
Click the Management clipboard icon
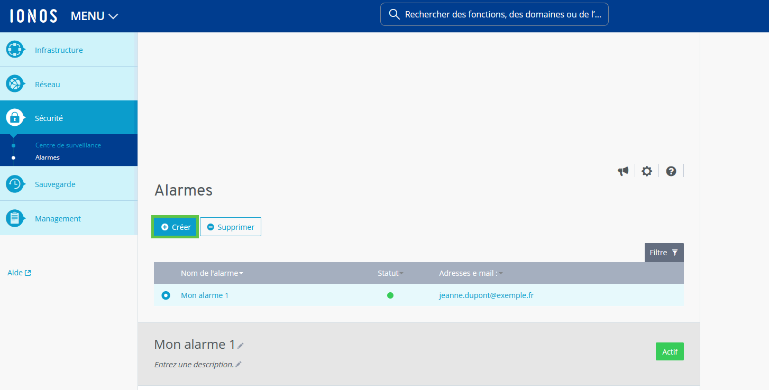[x=15, y=218]
